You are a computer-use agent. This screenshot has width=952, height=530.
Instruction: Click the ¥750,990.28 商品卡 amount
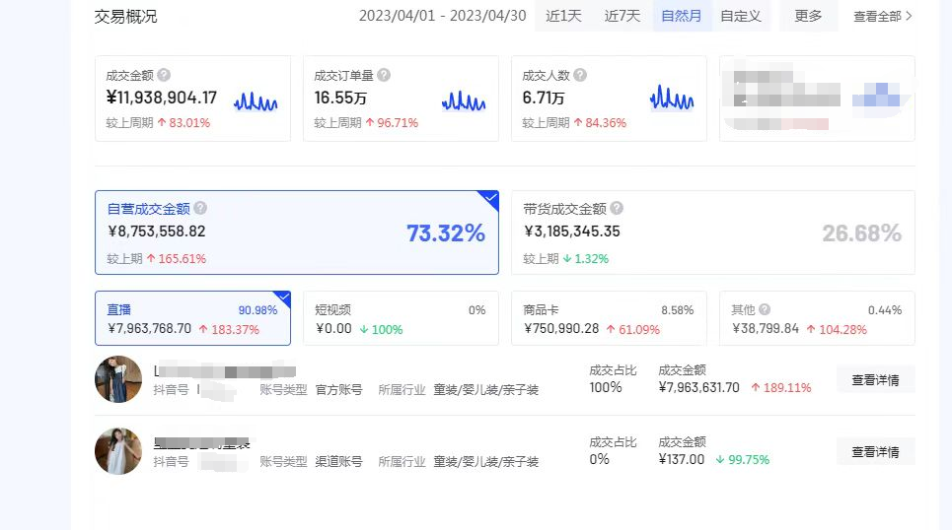(561, 329)
